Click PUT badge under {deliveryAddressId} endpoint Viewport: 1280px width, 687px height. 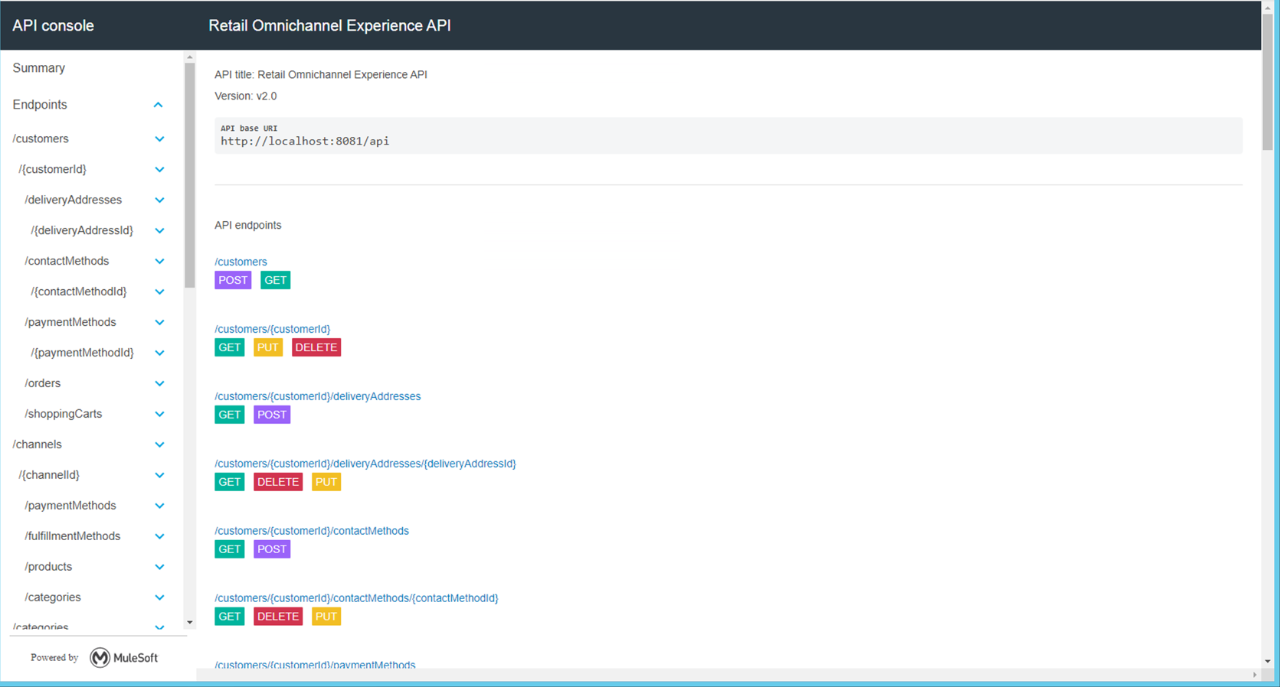(326, 482)
